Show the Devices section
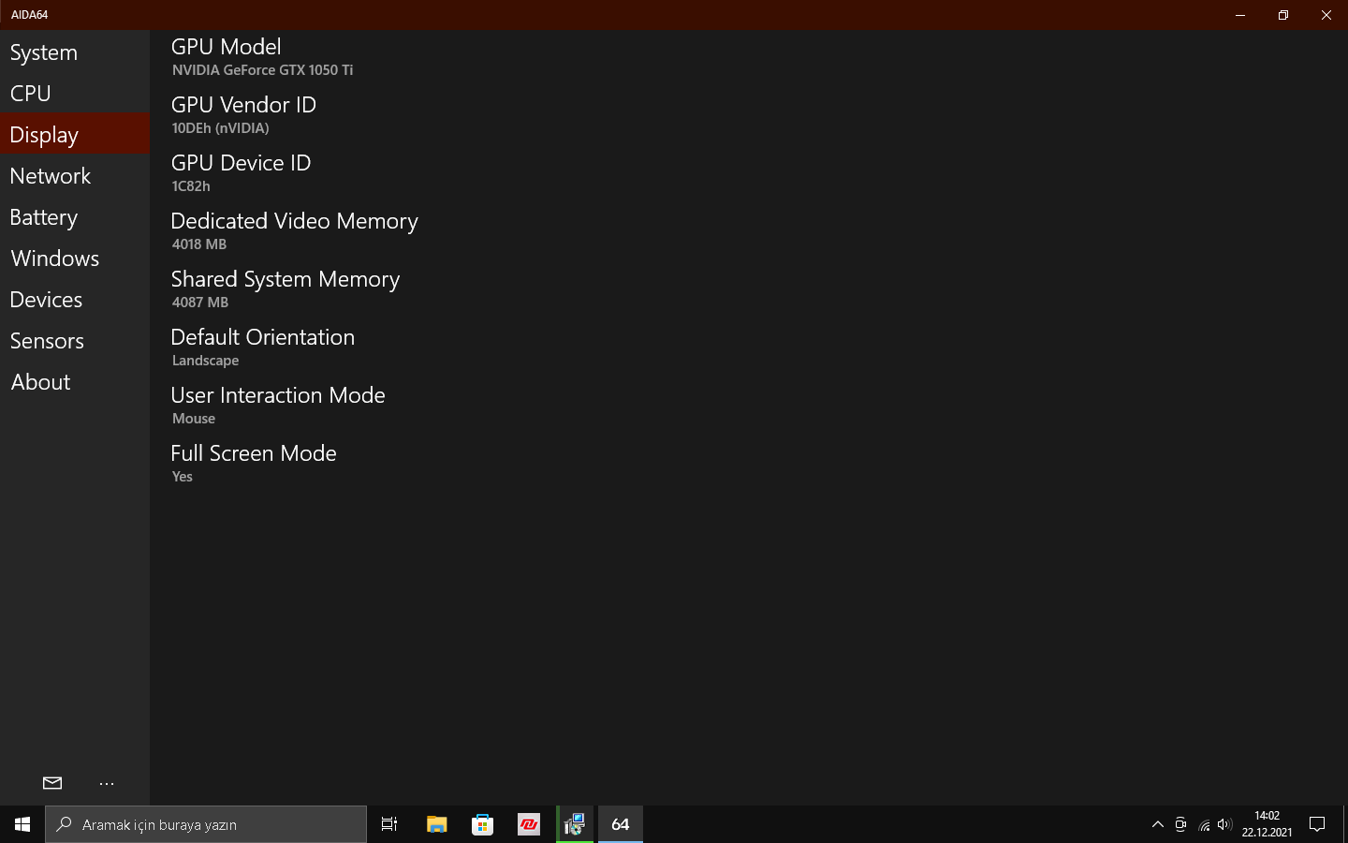This screenshot has height=843, width=1348. (75, 300)
